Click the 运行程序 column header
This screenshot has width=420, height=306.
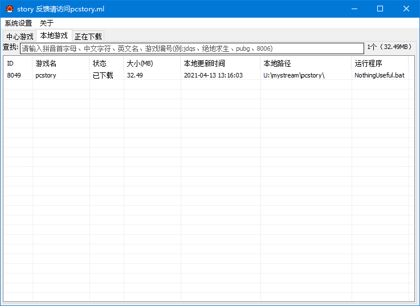pyautogui.click(x=380, y=63)
